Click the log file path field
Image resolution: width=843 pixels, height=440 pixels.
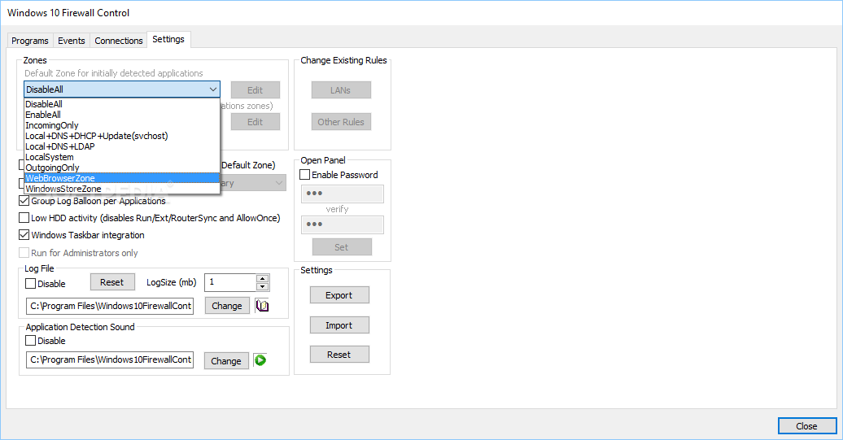[x=110, y=306]
